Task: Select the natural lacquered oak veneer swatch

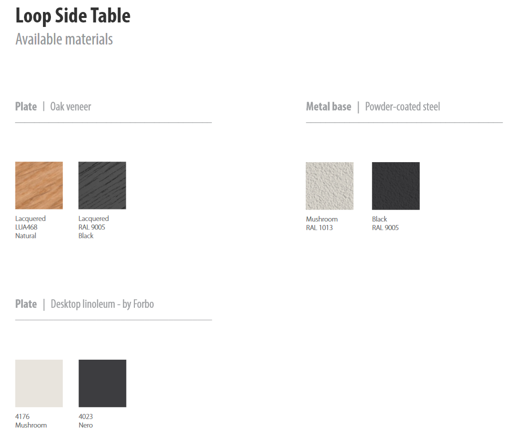Action: click(39, 185)
